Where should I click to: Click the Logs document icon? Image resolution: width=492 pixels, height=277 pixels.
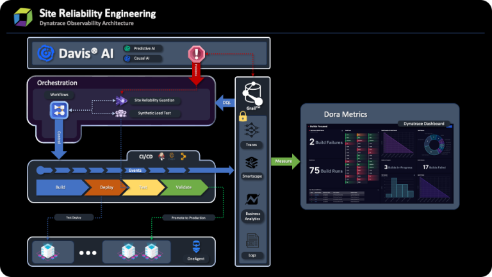252,242
